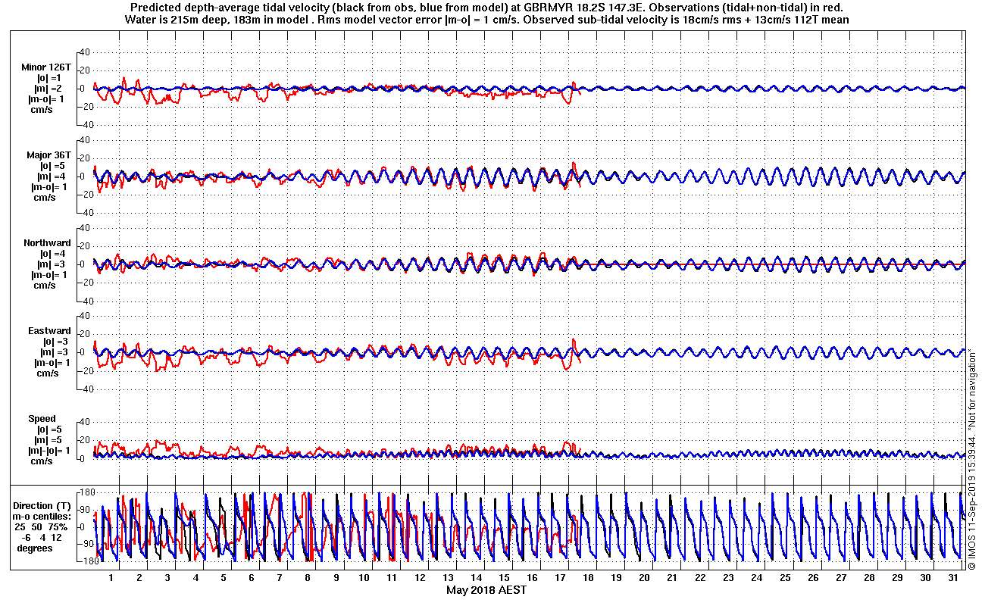
Task: Click the '25 50 75%' centile header
Action: tap(42, 526)
